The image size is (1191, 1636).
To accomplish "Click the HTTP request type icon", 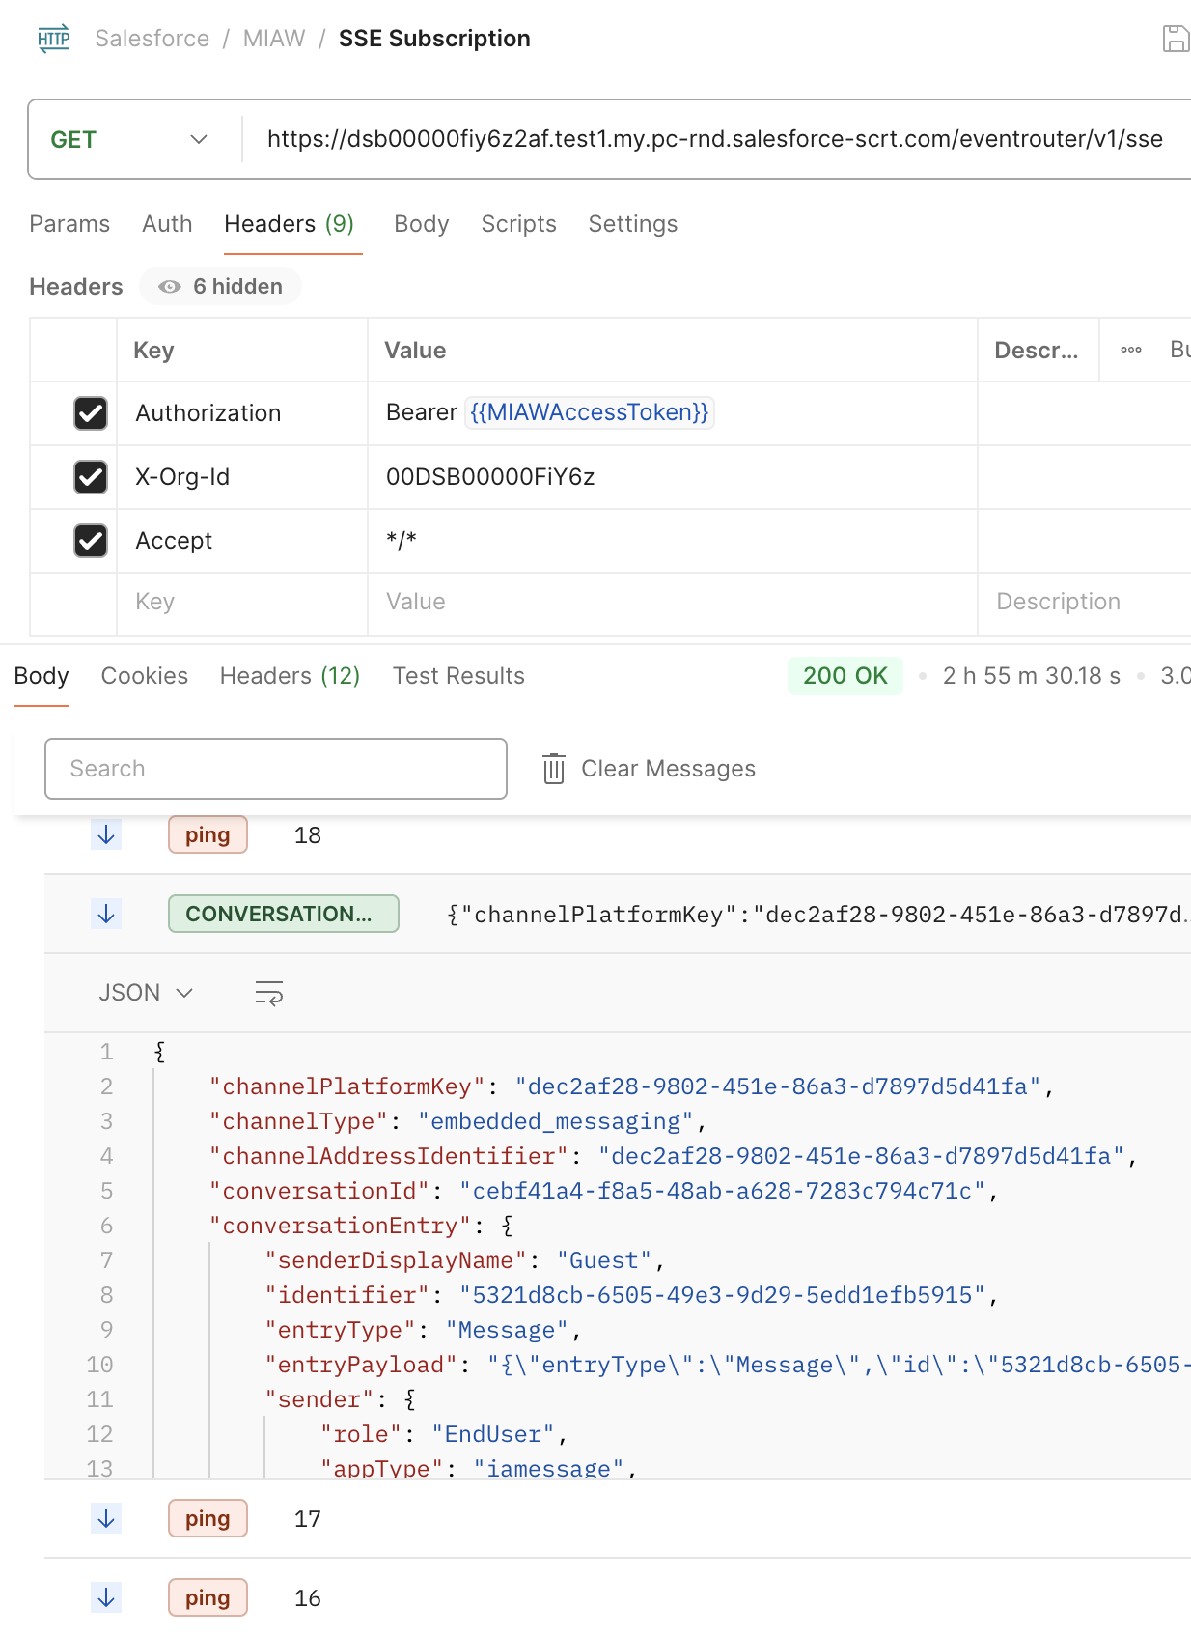I will coord(54,39).
